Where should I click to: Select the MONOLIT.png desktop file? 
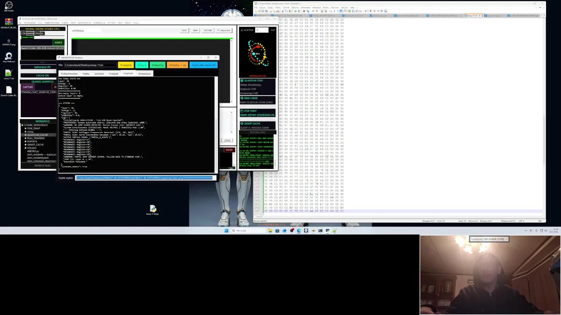tap(8, 42)
